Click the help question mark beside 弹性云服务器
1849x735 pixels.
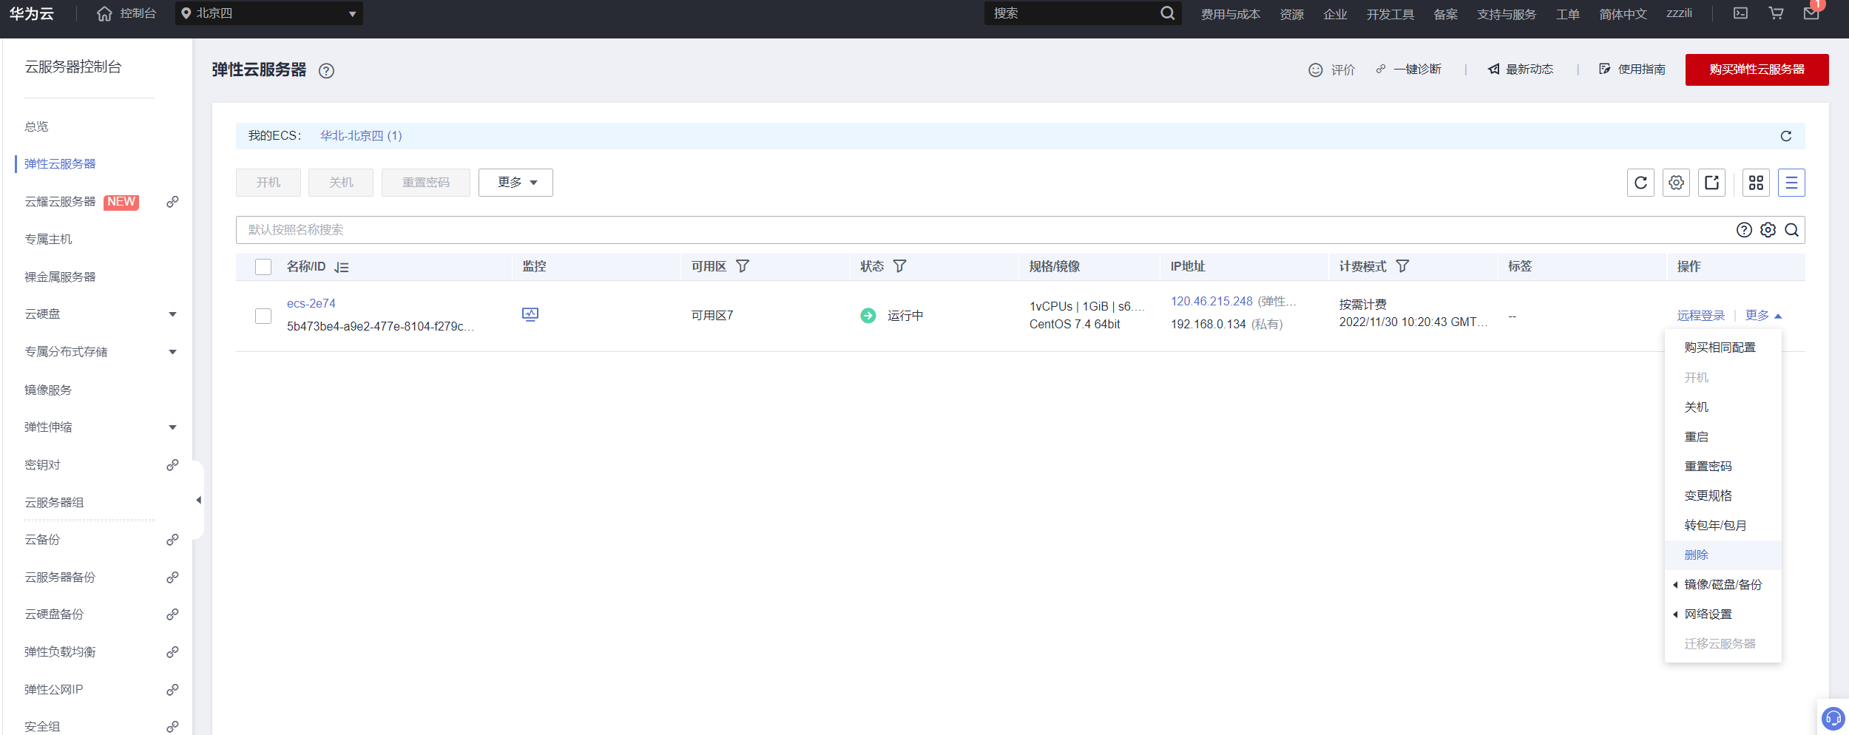coord(326,71)
